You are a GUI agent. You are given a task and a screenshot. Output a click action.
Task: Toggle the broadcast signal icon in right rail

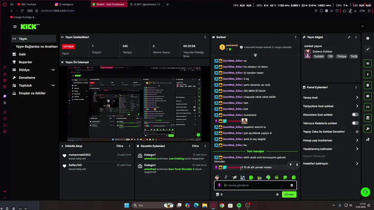(368, 107)
